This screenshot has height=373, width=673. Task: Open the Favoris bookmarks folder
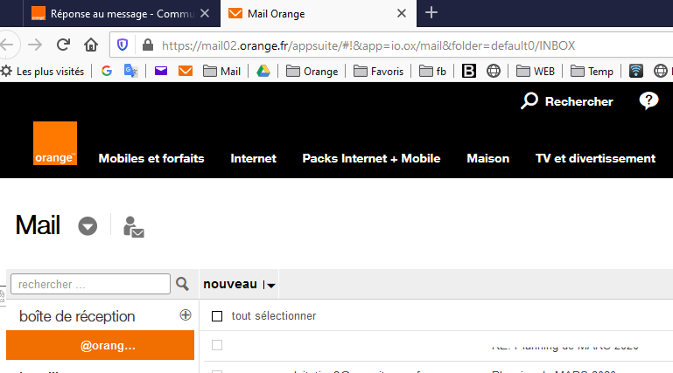(x=379, y=72)
